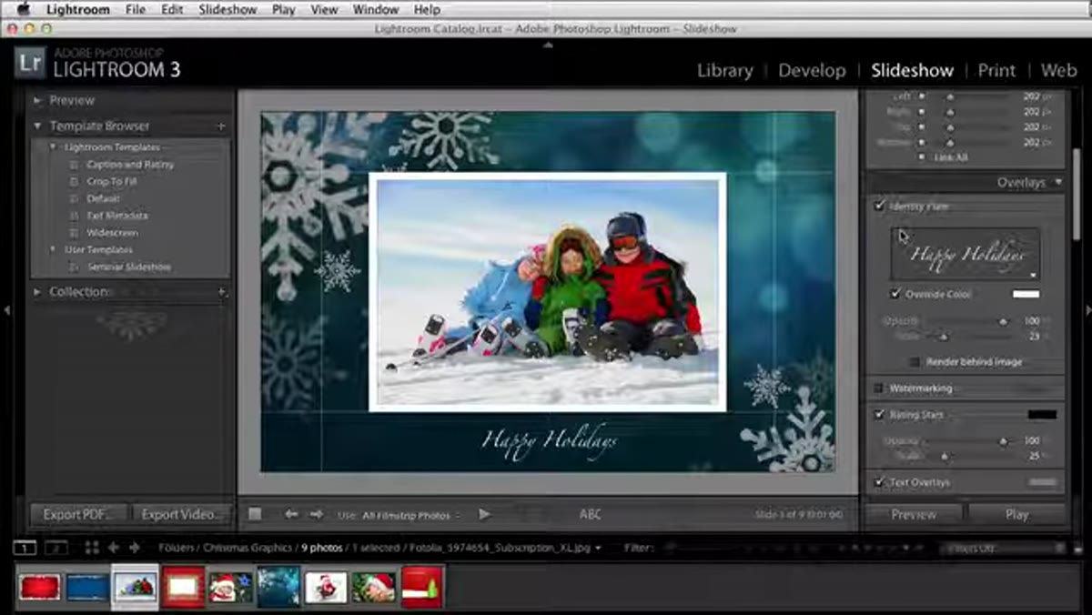Switch to the Library module
Screen dimensions: 1092x615
pyautogui.click(x=724, y=71)
